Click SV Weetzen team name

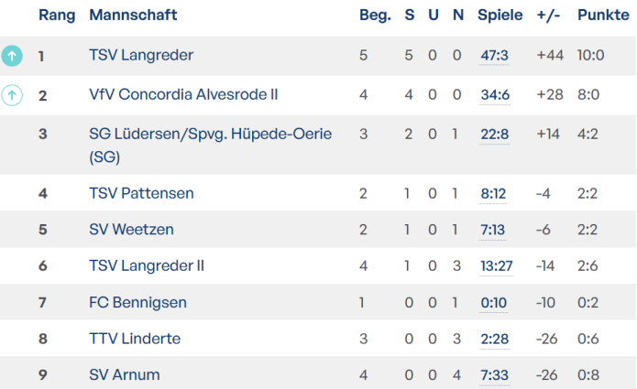pos(131,230)
